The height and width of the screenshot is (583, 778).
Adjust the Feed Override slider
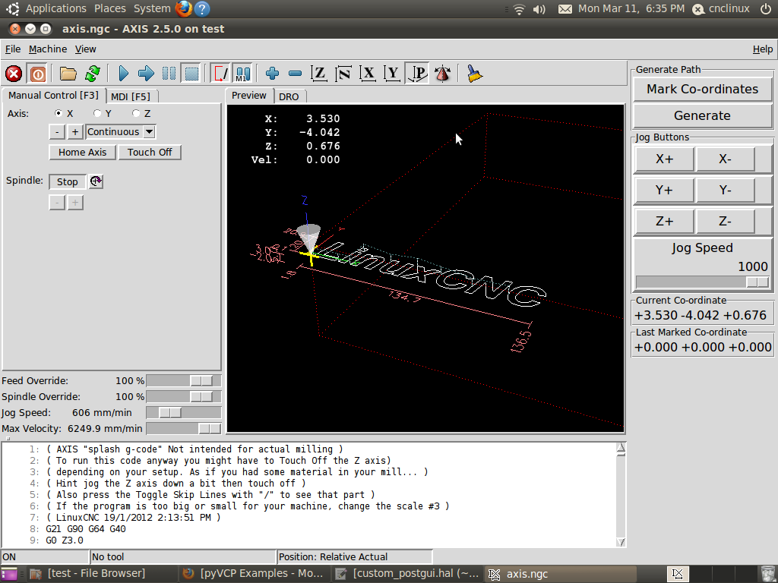click(184, 381)
